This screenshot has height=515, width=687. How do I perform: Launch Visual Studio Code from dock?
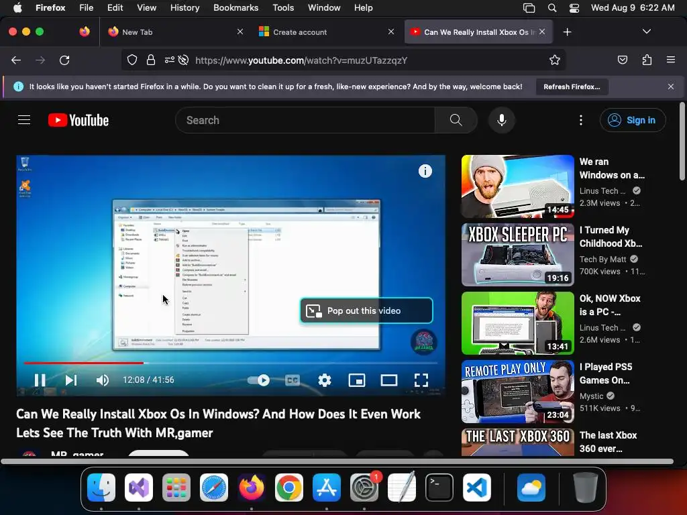click(477, 488)
